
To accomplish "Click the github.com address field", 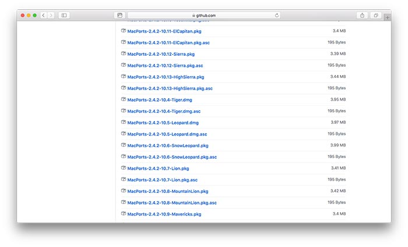I will click(204, 16).
